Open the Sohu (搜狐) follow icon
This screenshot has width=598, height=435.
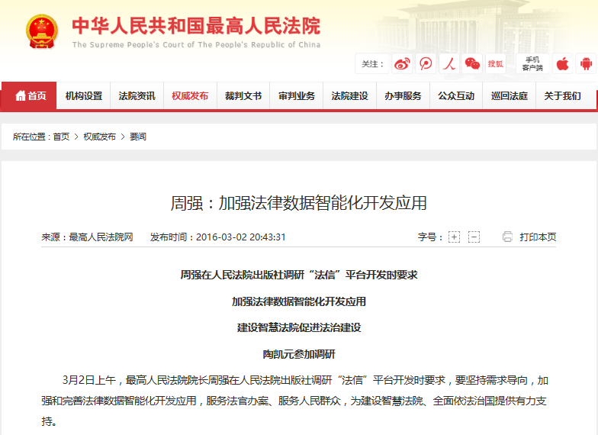tap(496, 63)
